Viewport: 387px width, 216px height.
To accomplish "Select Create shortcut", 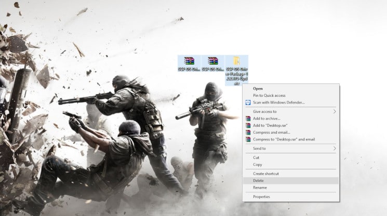I will tap(291, 174).
